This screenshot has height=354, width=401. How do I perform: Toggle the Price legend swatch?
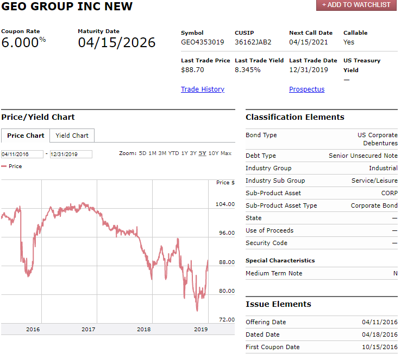pos(4,166)
